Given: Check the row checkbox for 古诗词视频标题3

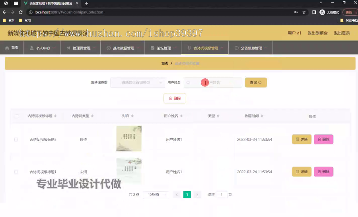Looking at the screenshot, I should tap(16, 139).
